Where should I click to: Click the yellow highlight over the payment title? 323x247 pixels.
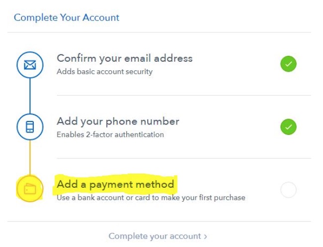(x=115, y=184)
